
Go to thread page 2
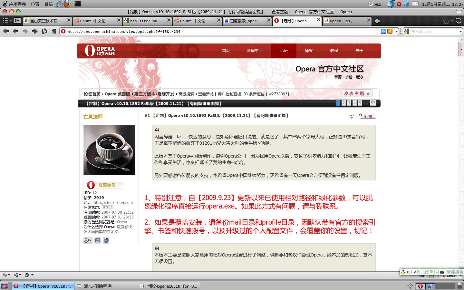tap(343, 103)
